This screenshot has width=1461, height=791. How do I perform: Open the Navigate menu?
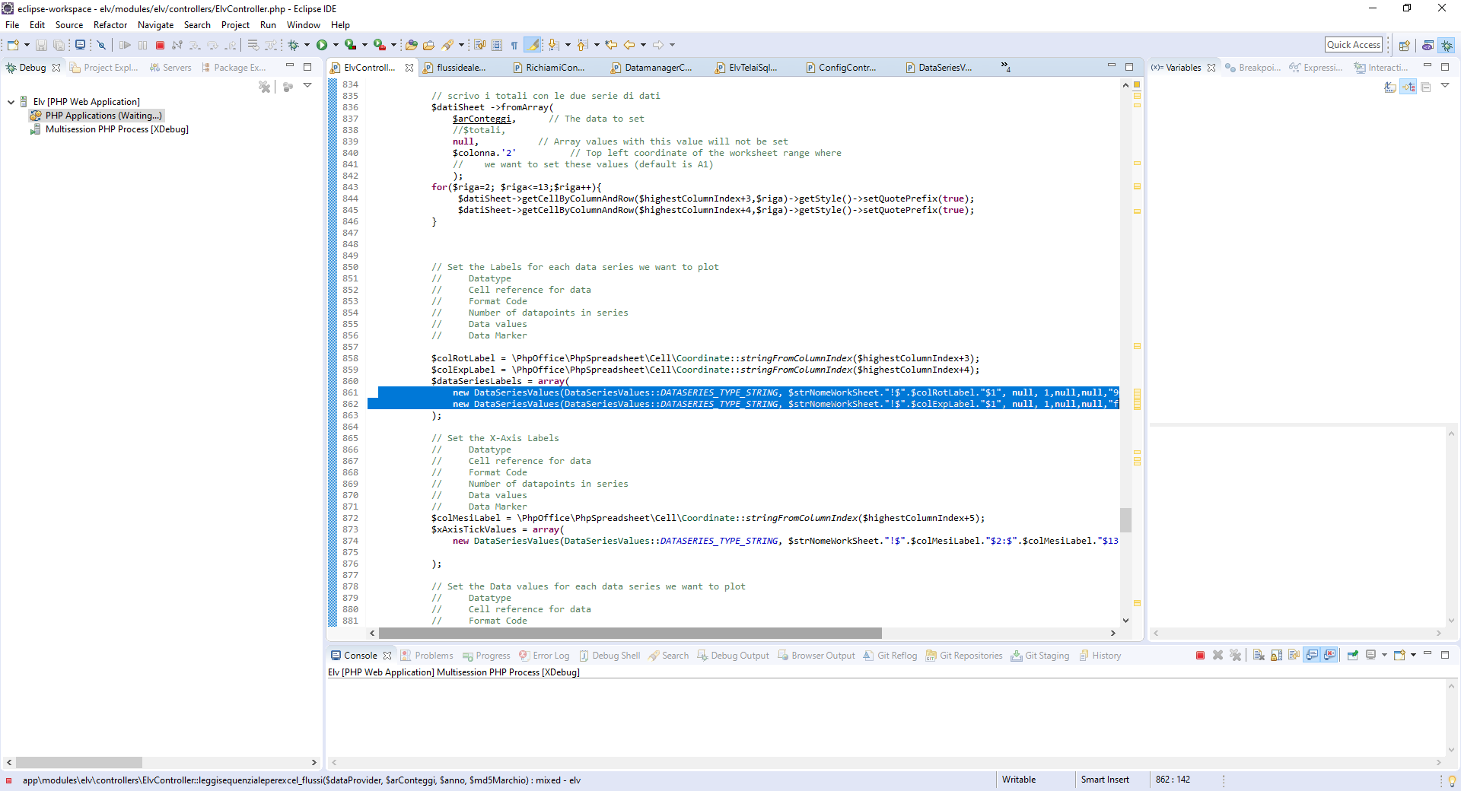coord(155,24)
